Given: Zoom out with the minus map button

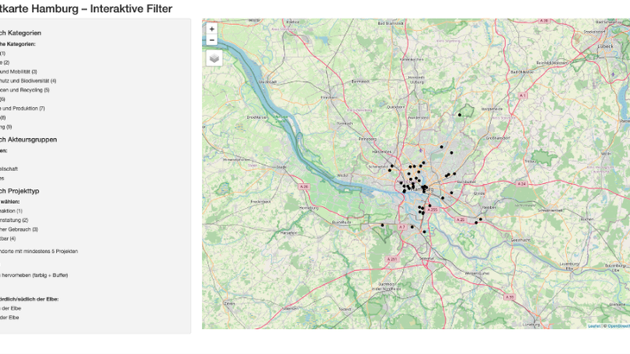Looking at the screenshot, I should pyautogui.click(x=211, y=40).
